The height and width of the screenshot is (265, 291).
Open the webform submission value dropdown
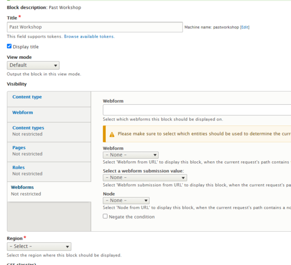(x=145, y=178)
